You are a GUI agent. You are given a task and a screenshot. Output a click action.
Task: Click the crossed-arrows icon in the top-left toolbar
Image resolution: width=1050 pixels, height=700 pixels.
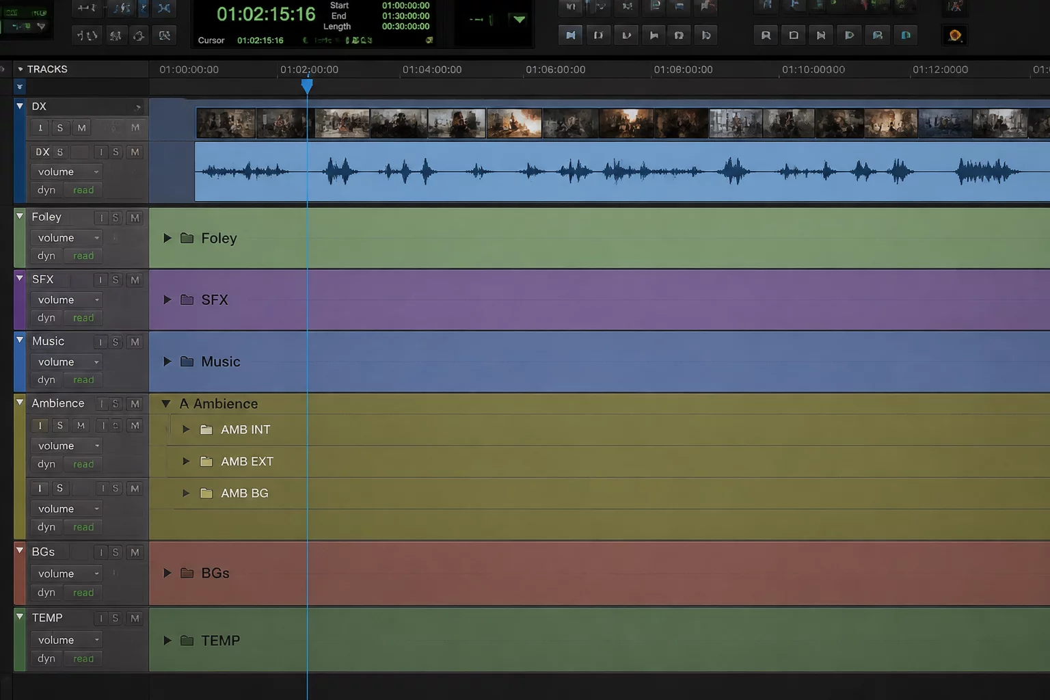[x=164, y=8]
